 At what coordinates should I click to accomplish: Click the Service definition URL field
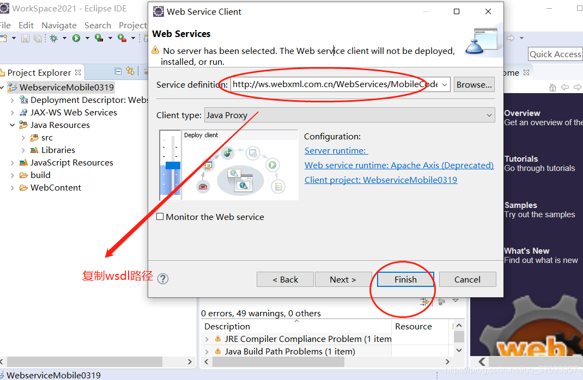click(x=336, y=84)
